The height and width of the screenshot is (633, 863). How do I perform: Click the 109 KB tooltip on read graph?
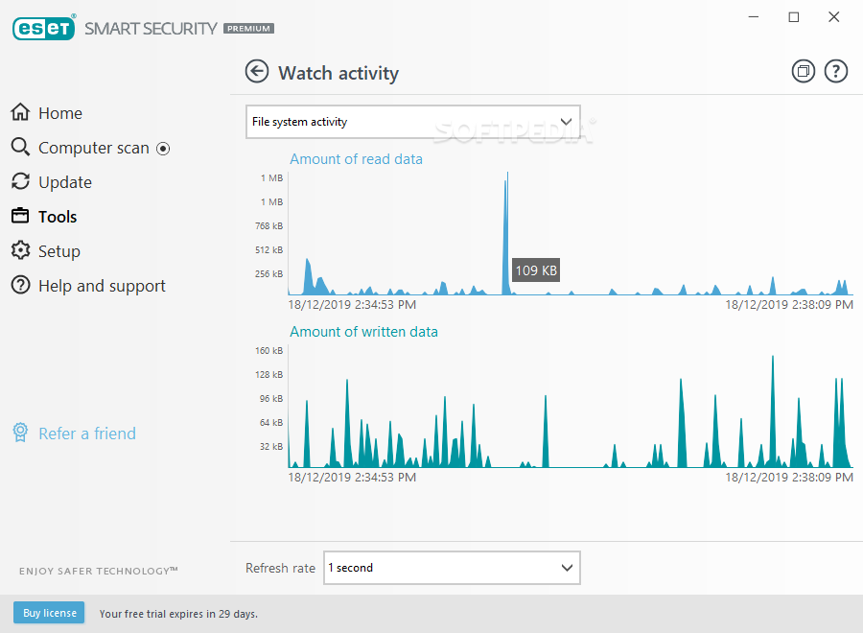[x=536, y=270]
